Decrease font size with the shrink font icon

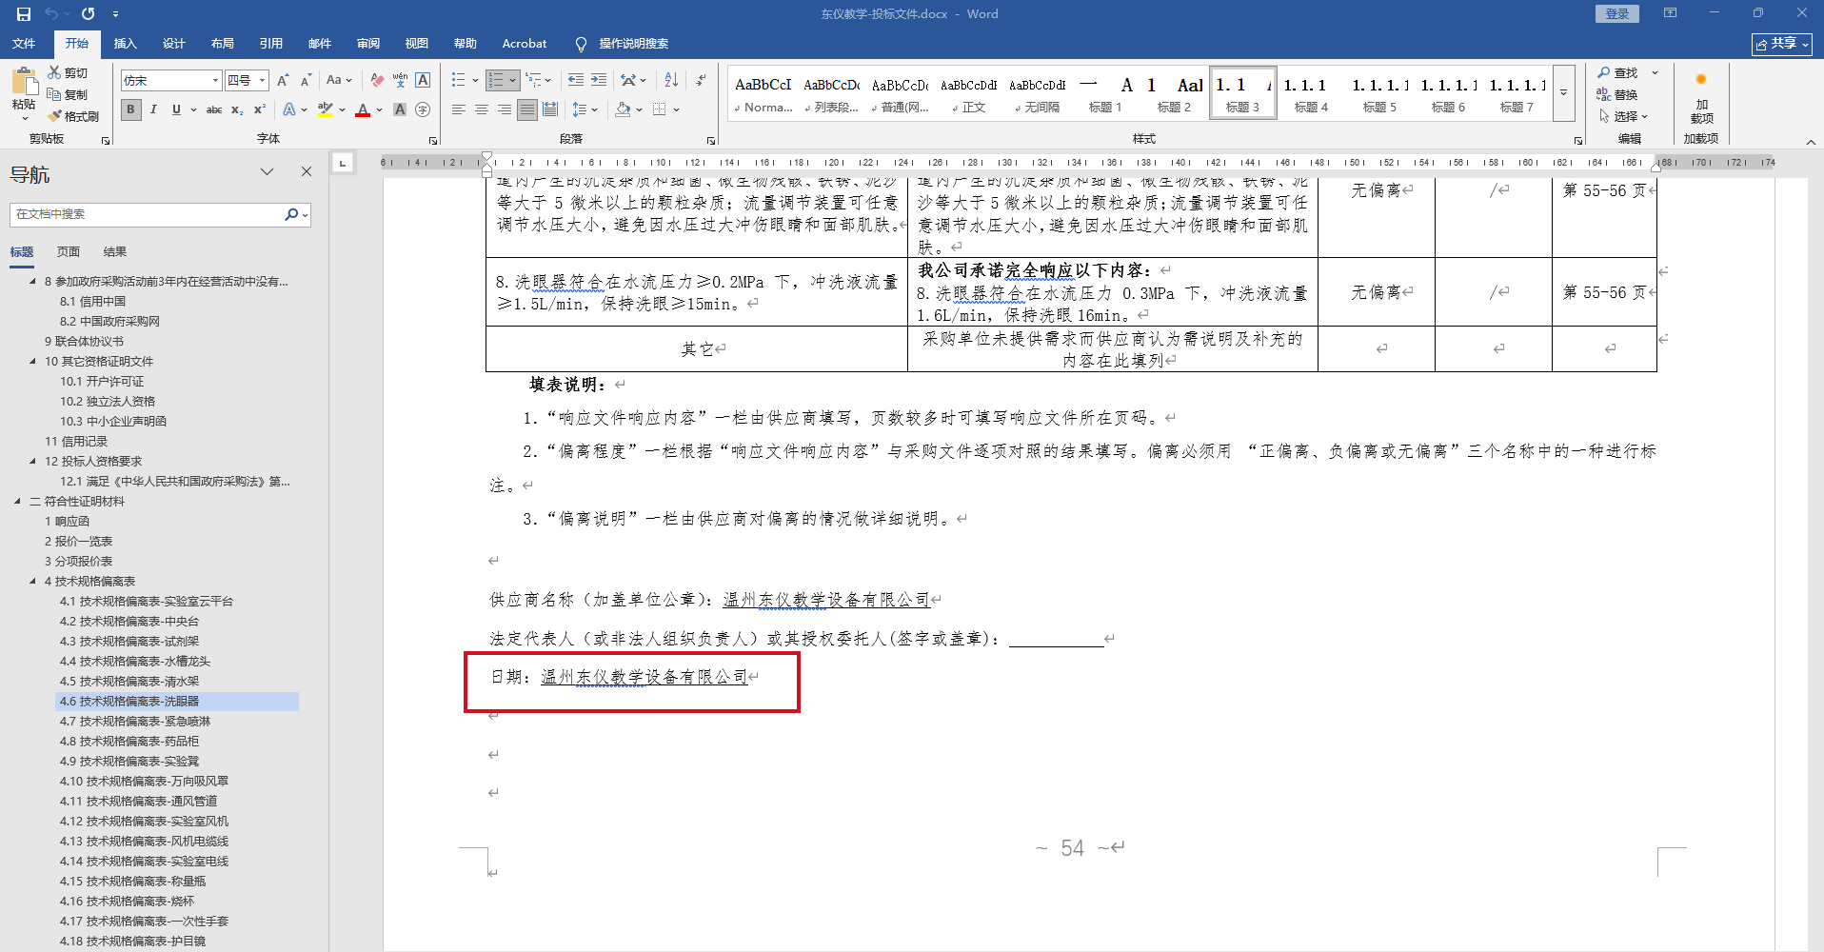coord(306,81)
